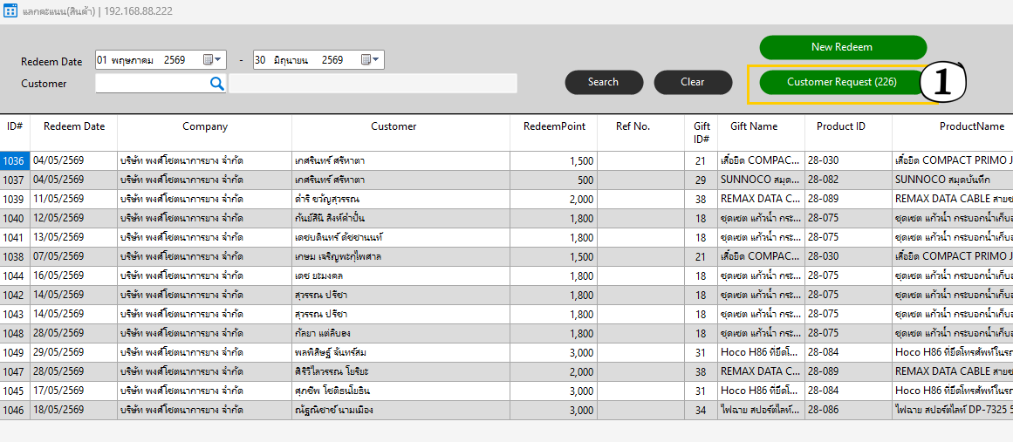Viewport: 1013px width, 442px height.
Task: Click the Ref No. column header
Action: [x=633, y=126]
